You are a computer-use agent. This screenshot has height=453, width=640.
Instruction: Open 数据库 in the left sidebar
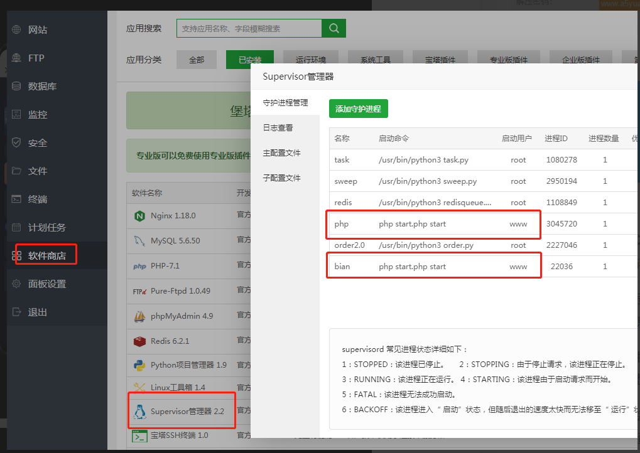tap(42, 87)
